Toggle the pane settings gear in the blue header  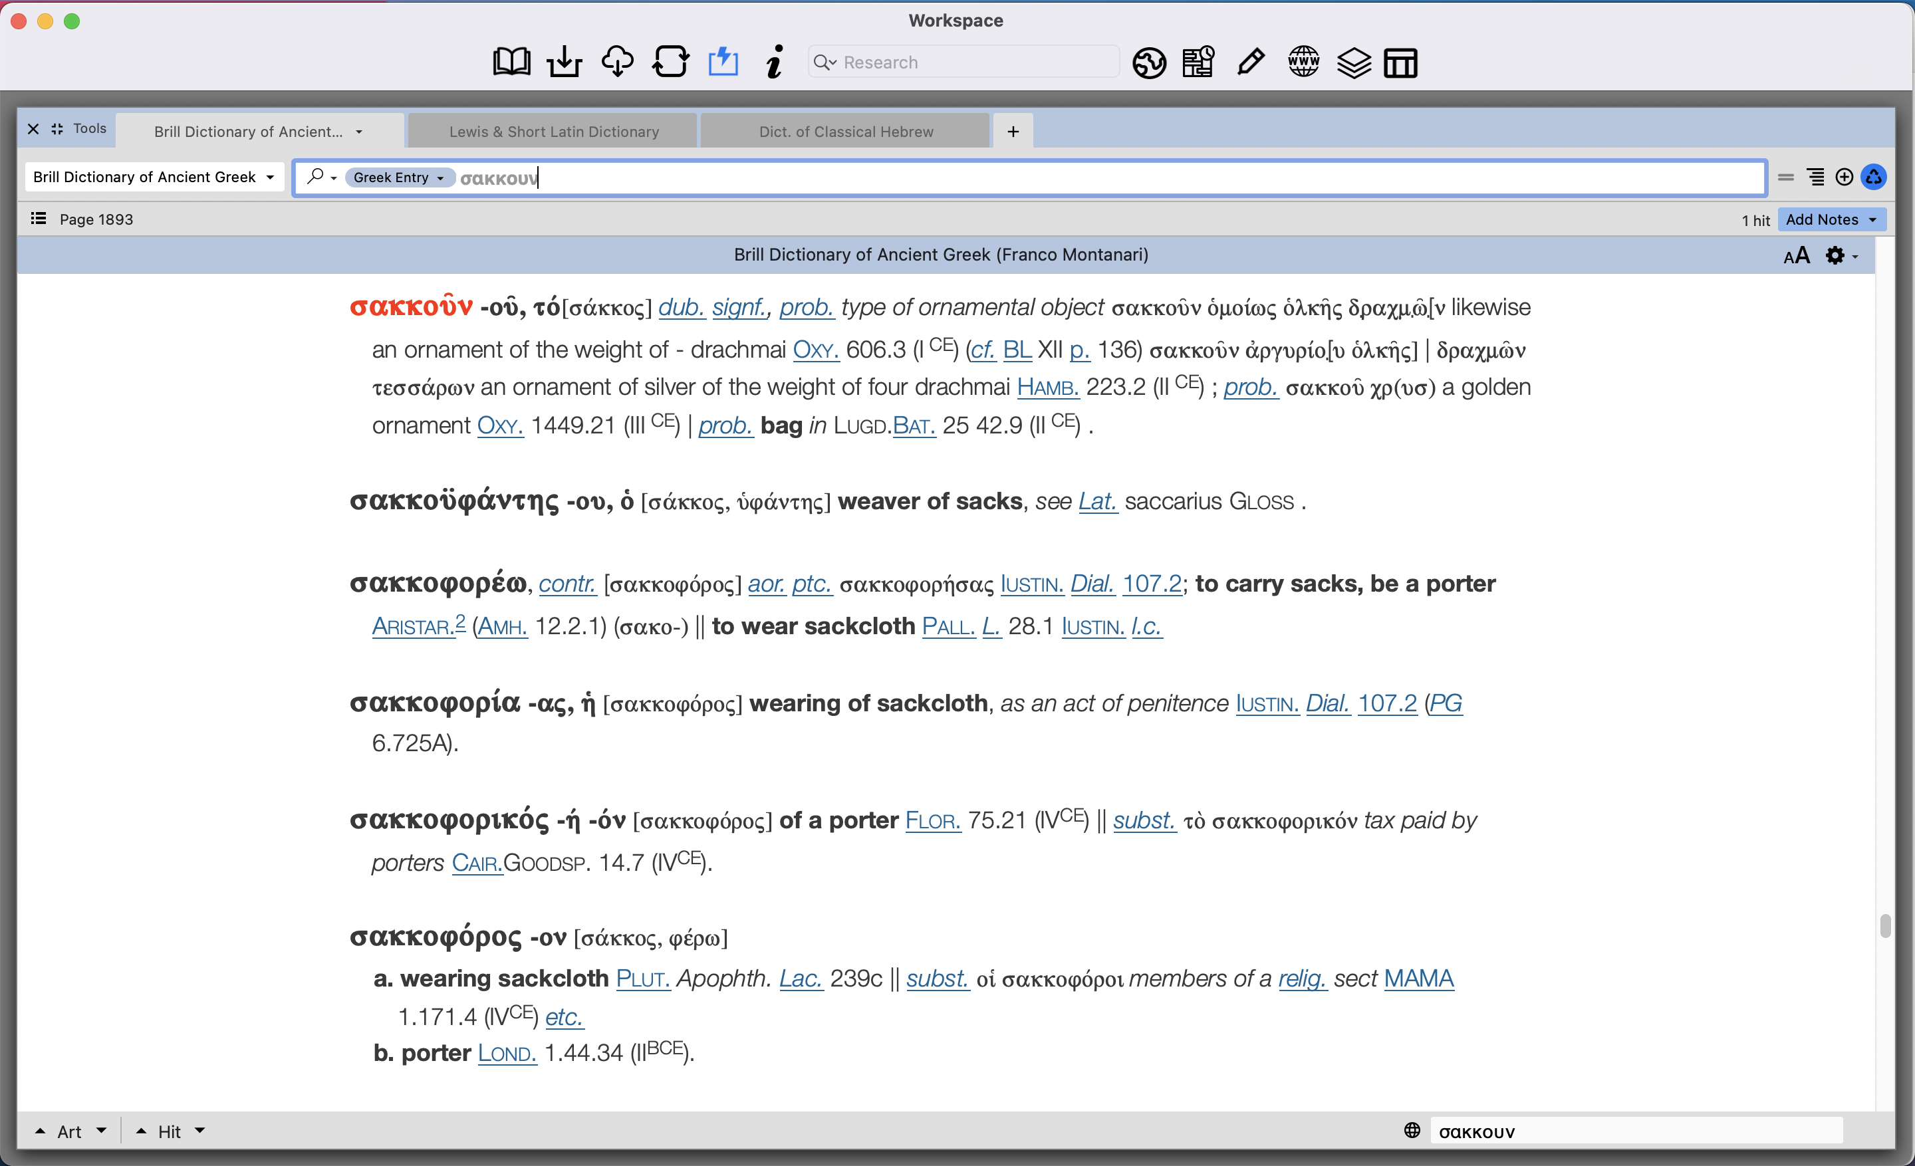(1836, 255)
